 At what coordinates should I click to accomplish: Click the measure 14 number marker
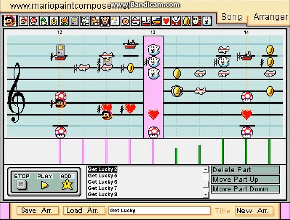click(x=246, y=32)
